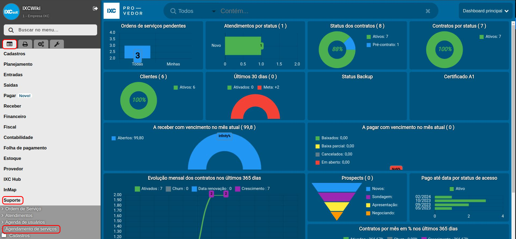516x239 pixels.
Task: Open the printer tab icon
Action: 25,44
